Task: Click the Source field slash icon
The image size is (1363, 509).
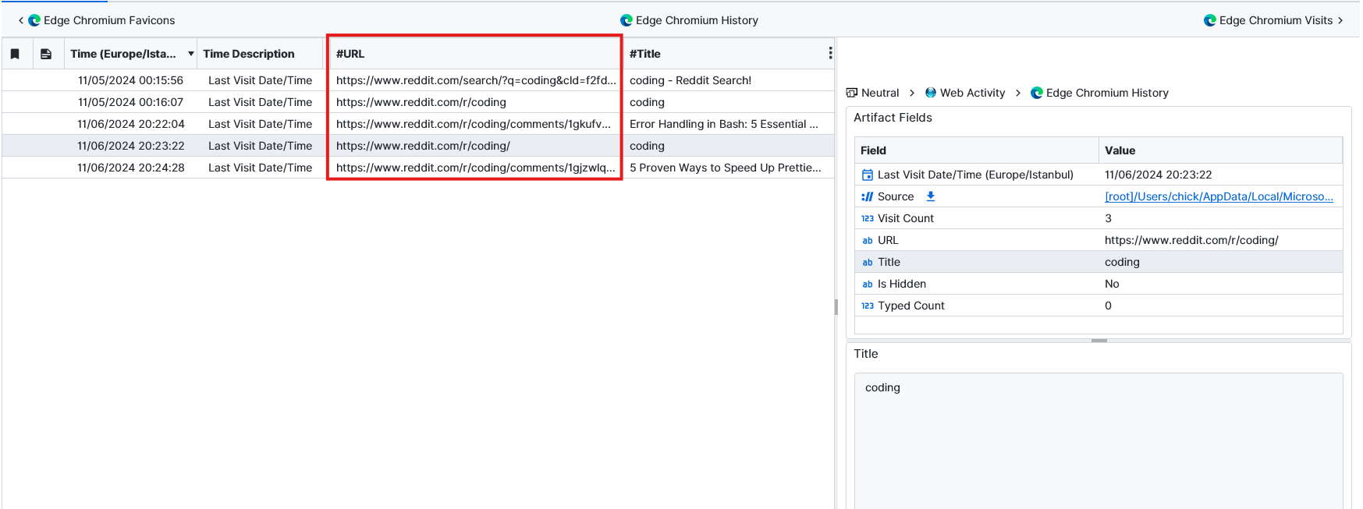Action: click(x=867, y=196)
